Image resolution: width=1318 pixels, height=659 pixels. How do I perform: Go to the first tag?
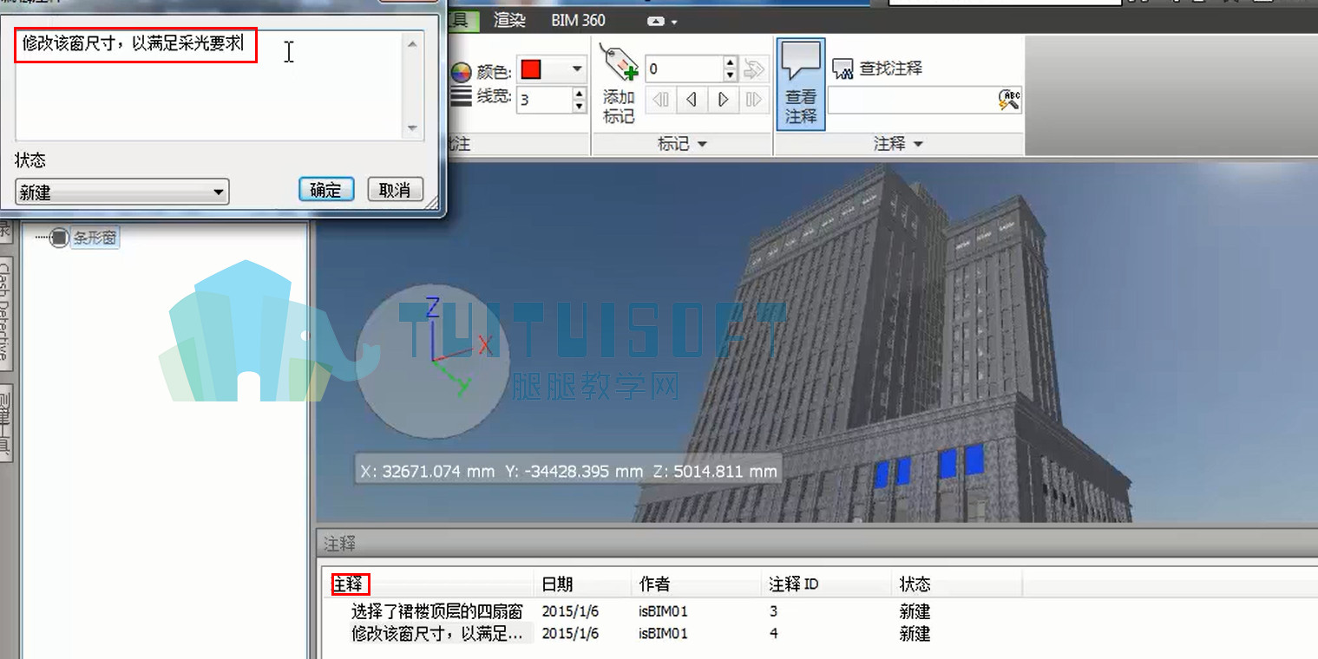(661, 100)
